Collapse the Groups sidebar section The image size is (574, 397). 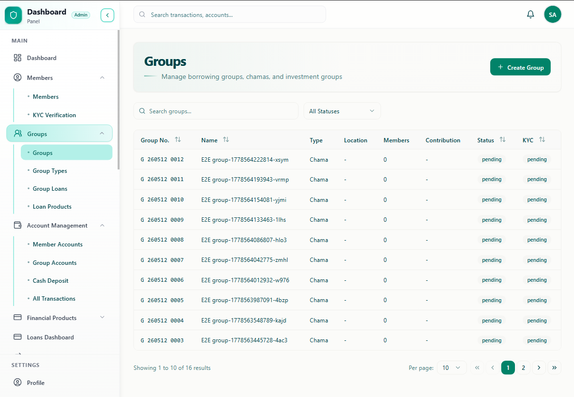(x=102, y=133)
